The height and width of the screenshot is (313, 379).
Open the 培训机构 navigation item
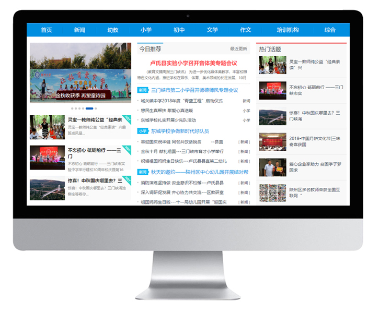(x=288, y=30)
